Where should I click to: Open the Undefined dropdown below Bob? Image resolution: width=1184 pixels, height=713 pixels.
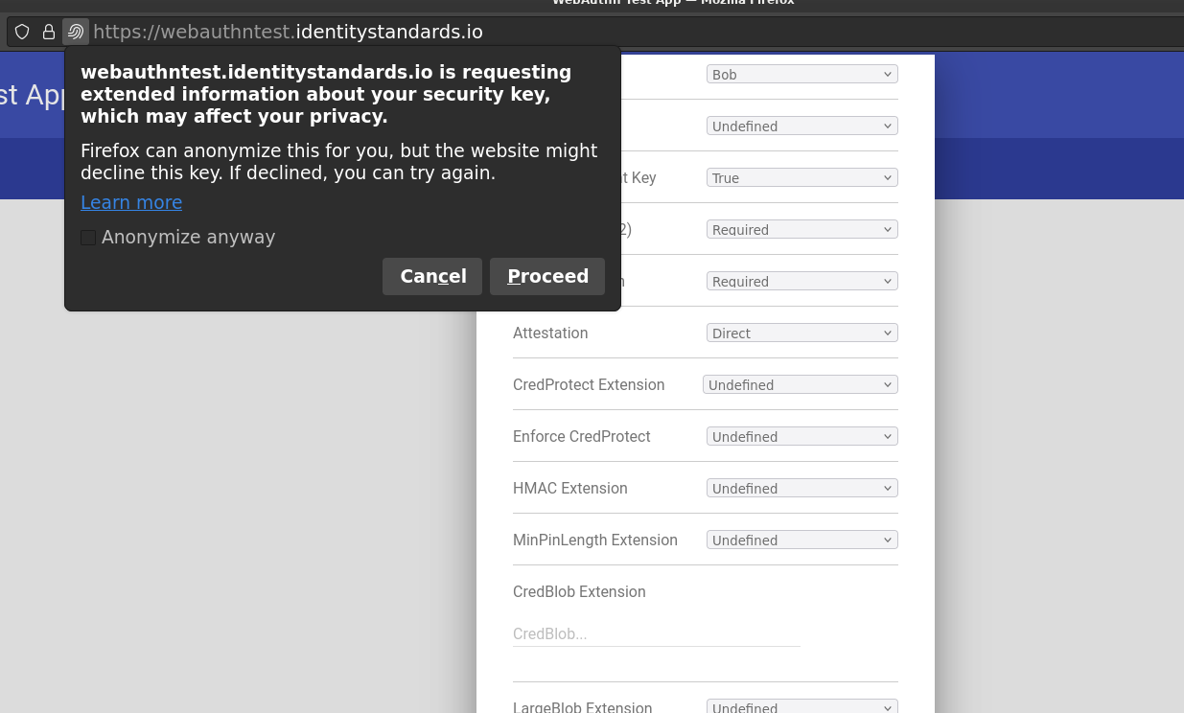pyautogui.click(x=802, y=126)
